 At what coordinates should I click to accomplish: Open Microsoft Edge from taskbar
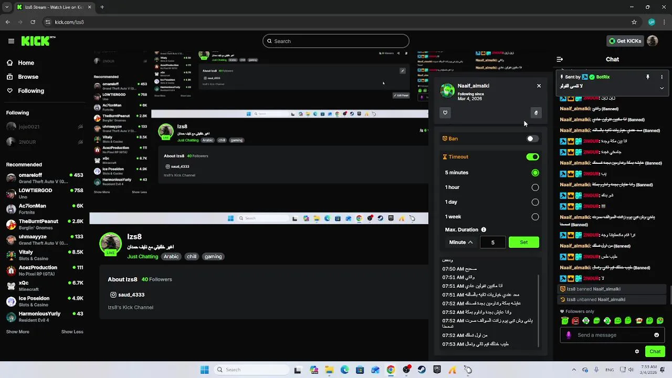coord(344,370)
